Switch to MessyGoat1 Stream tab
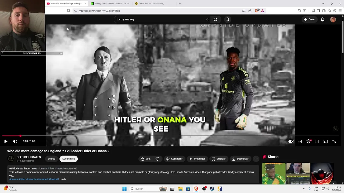This screenshot has width=344, height=193. (110, 3)
